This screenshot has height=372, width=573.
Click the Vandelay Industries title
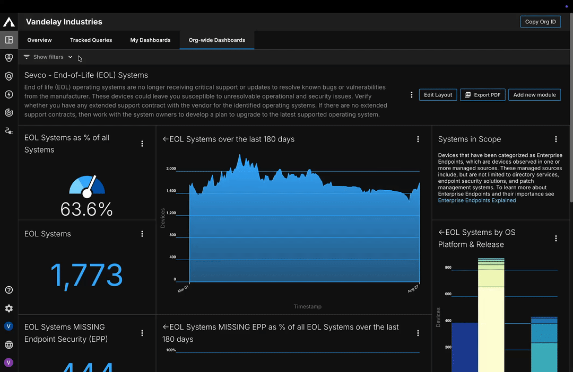(64, 22)
